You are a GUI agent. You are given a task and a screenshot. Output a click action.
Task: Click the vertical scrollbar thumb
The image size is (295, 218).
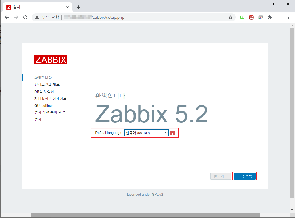pos(292,113)
